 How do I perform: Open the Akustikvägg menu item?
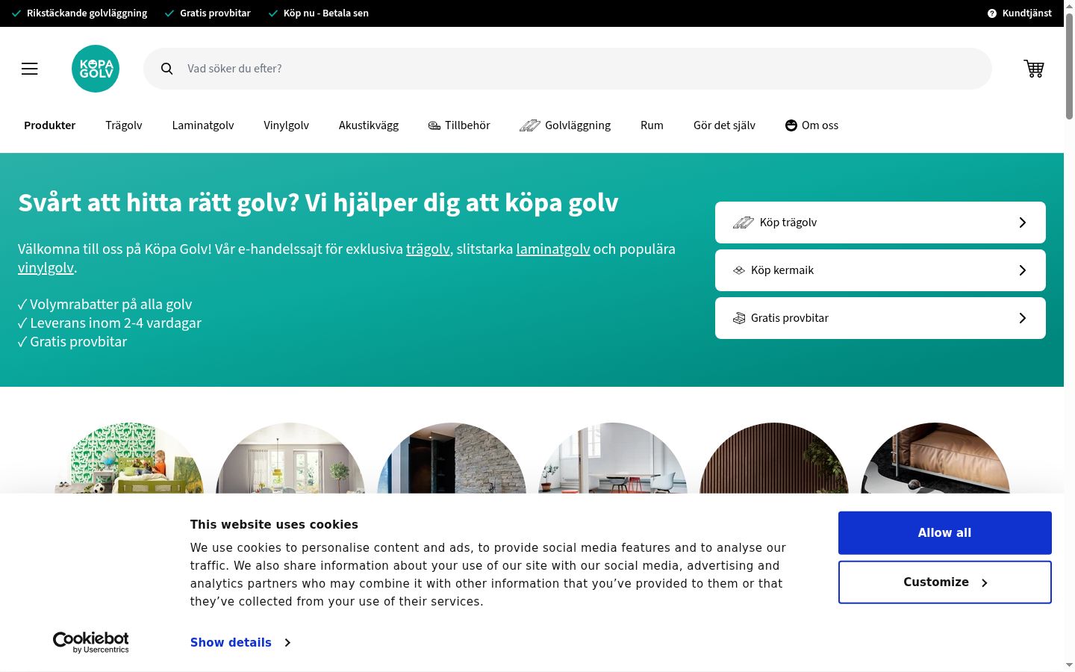[369, 125]
